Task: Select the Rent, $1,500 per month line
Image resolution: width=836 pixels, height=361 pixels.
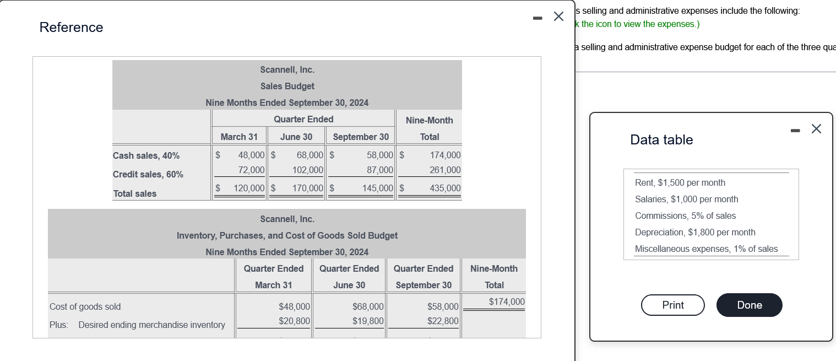Action: pyautogui.click(x=680, y=182)
